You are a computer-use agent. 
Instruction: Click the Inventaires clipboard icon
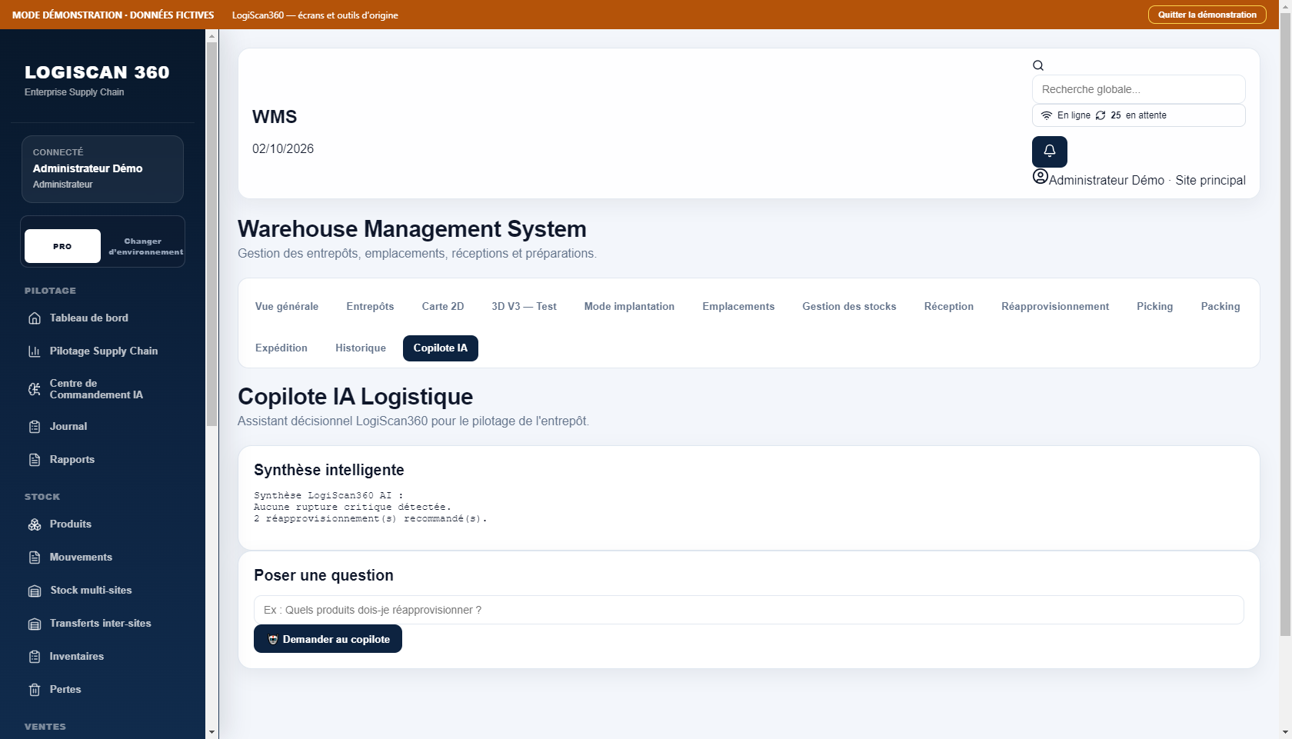coord(35,657)
